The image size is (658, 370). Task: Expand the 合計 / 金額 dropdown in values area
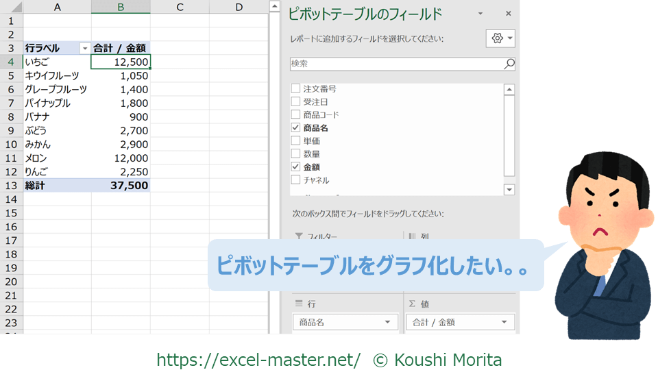[504, 322]
